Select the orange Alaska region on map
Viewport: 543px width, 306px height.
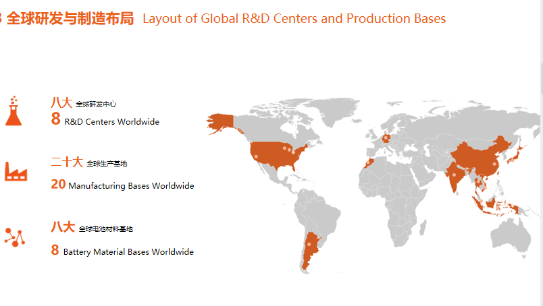tap(220, 123)
